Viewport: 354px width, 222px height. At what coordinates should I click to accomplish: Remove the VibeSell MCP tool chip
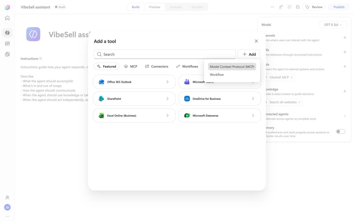[x=292, y=77]
